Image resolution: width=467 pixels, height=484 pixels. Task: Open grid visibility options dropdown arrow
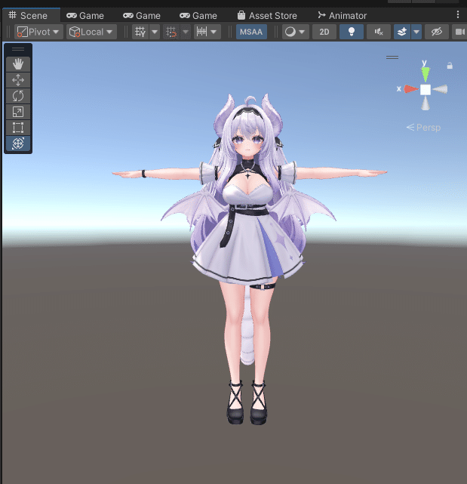click(155, 32)
